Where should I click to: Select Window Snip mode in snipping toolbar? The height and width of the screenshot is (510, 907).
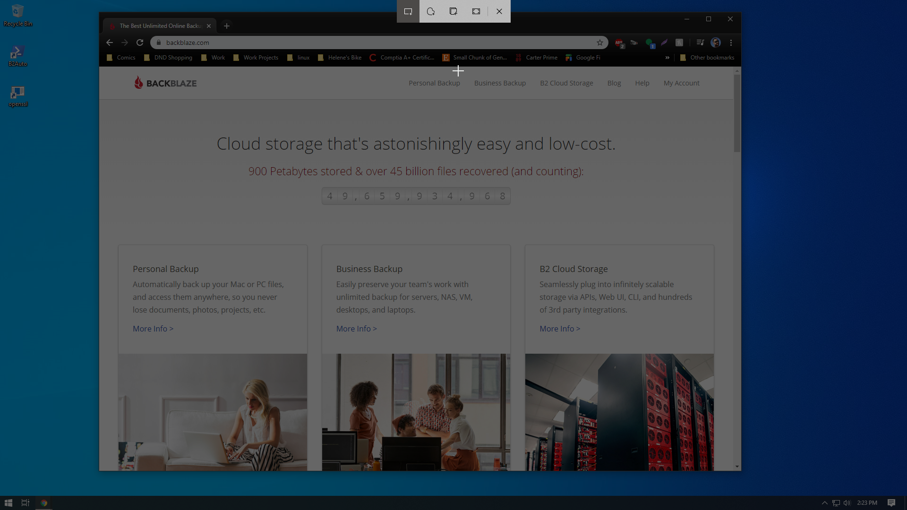(x=453, y=11)
